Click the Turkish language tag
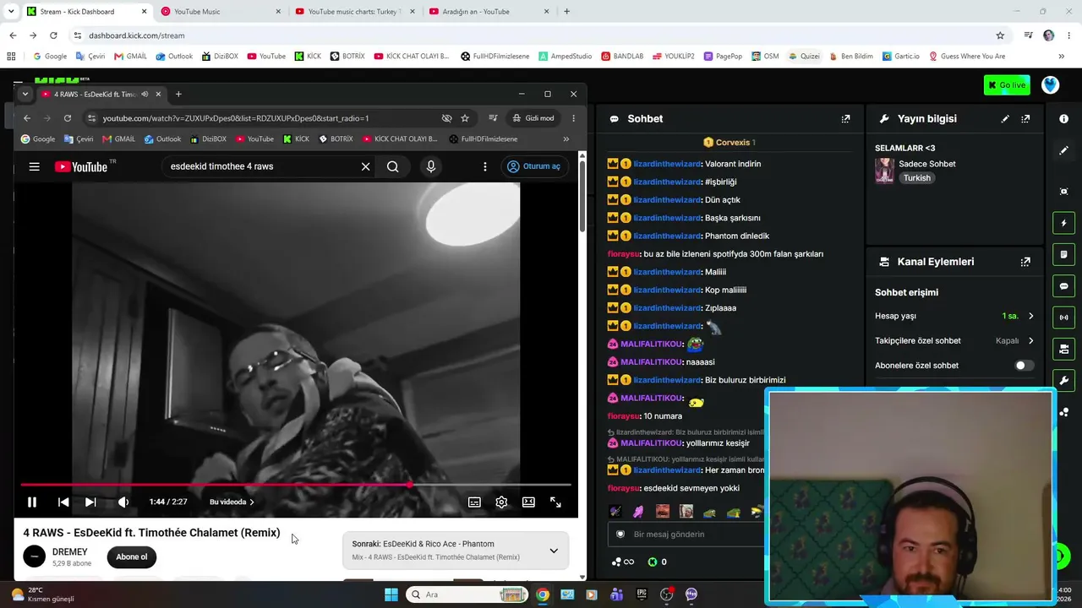This screenshot has width=1082, height=608. tap(916, 178)
